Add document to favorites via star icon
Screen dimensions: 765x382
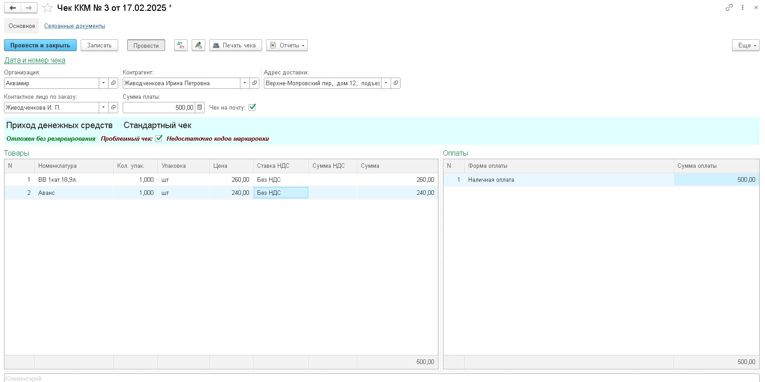click(x=47, y=8)
